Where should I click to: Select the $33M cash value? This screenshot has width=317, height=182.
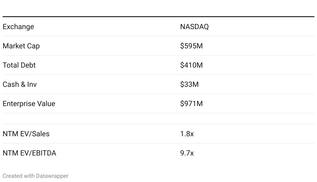pyautogui.click(x=189, y=84)
